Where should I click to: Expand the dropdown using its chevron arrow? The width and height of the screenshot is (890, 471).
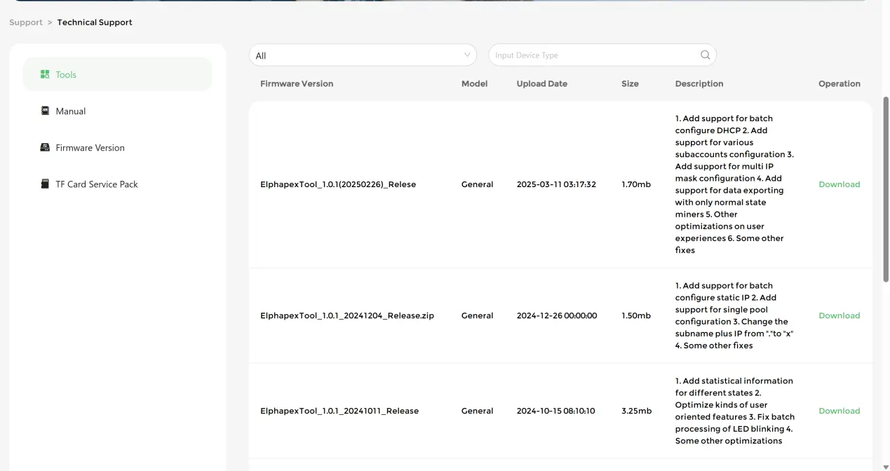coord(467,55)
